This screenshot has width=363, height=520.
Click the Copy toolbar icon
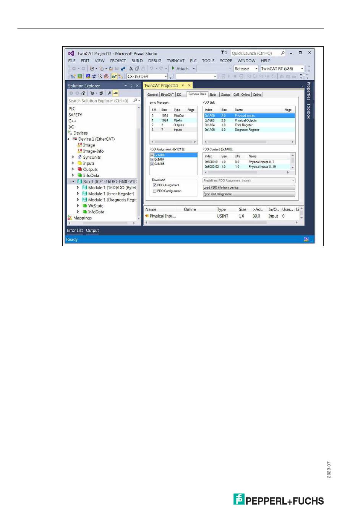137,69
